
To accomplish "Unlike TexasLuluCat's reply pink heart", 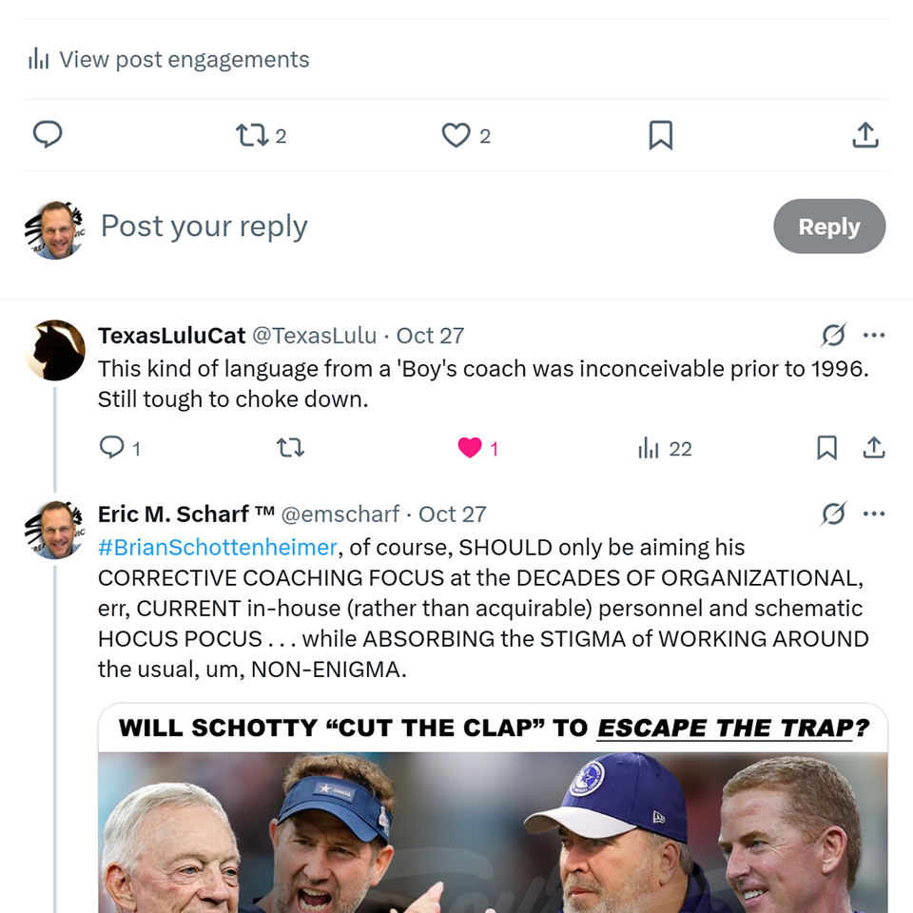I will coord(470,447).
